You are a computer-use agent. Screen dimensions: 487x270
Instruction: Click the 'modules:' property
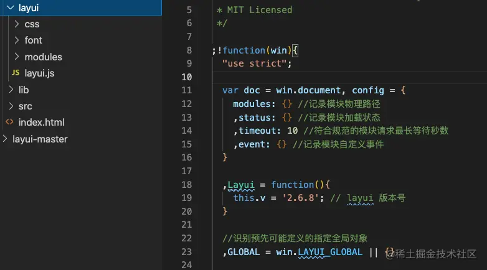click(x=254, y=104)
